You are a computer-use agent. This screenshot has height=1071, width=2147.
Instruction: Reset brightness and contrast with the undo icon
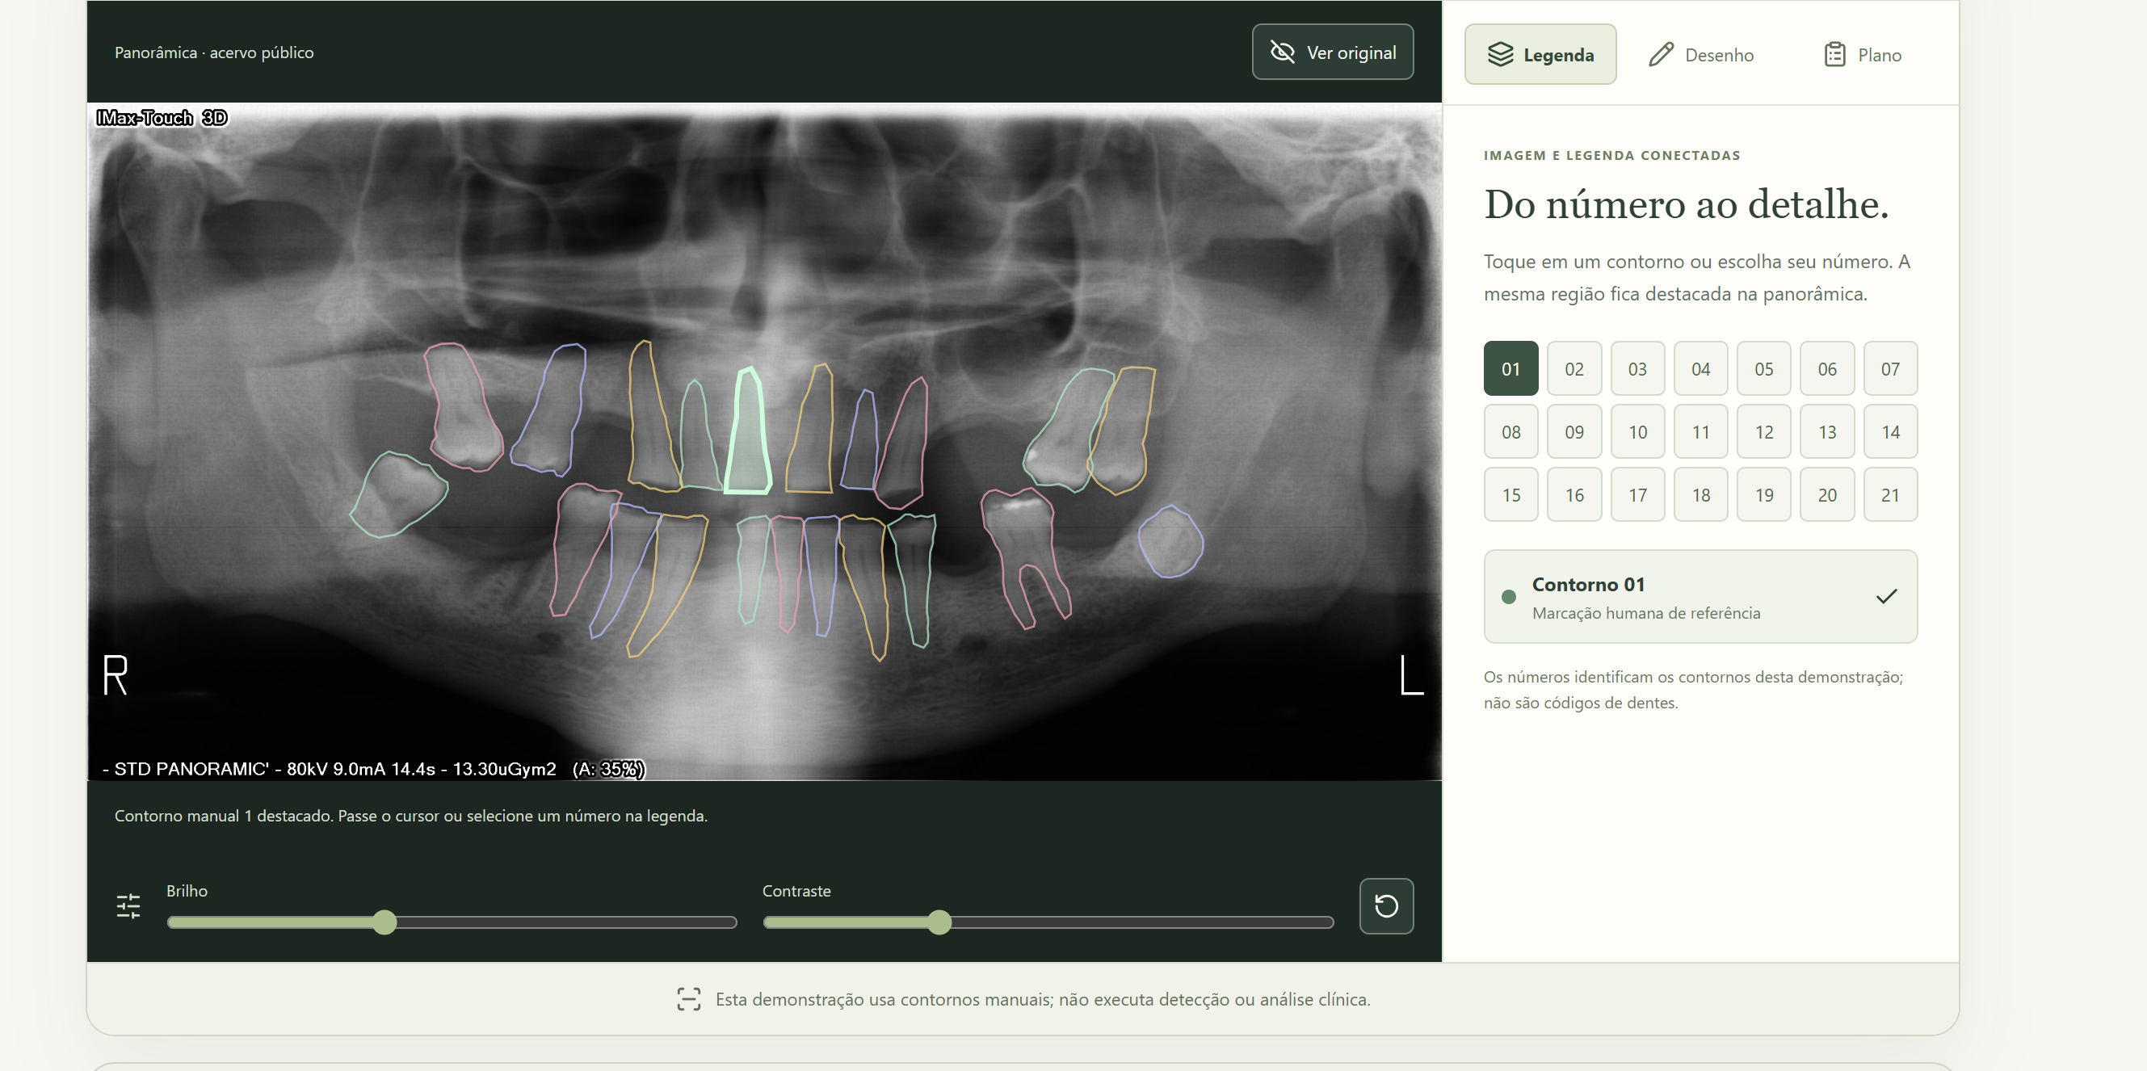coord(1386,906)
